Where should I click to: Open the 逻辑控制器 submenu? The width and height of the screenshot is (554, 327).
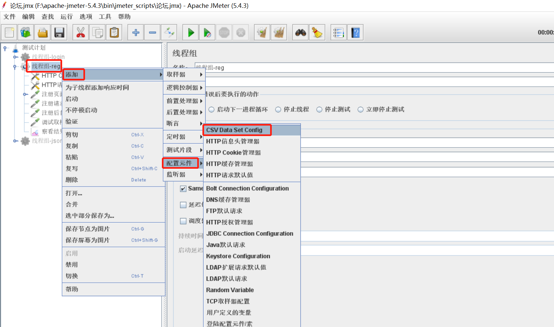coord(184,88)
